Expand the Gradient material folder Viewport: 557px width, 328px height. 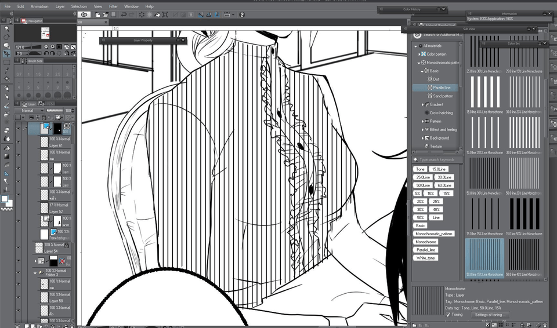point(423,104)
